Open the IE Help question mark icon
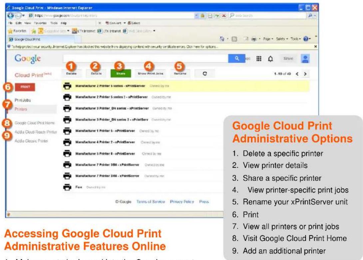The height and width of the screenshot is (260, 363). point(306,39)
